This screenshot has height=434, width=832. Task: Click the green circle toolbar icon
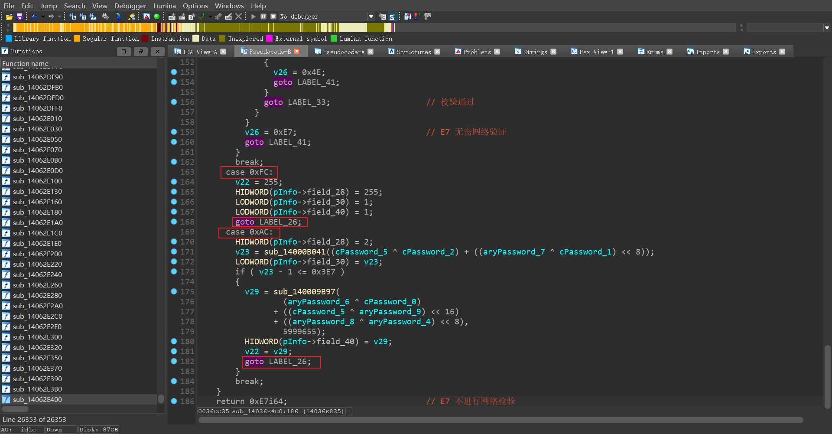coord(157,16)
